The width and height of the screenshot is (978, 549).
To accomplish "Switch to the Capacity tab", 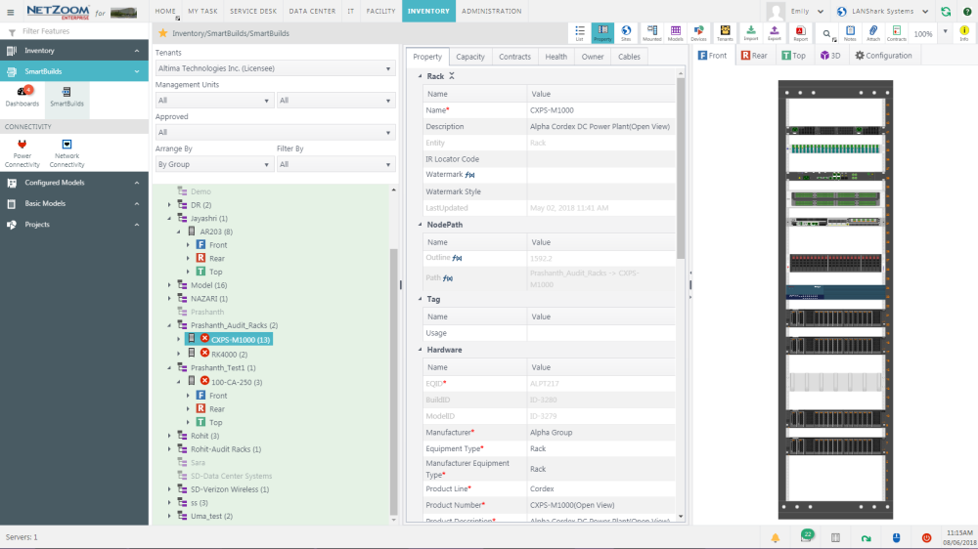I will point(470,57).
